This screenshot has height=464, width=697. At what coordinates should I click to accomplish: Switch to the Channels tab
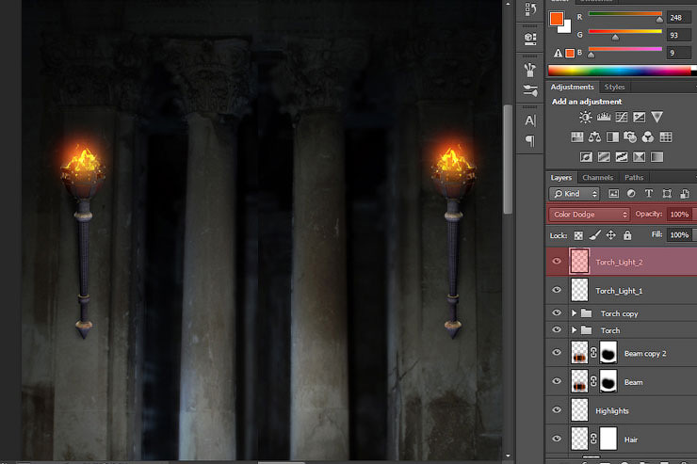(x=597, y=177)
